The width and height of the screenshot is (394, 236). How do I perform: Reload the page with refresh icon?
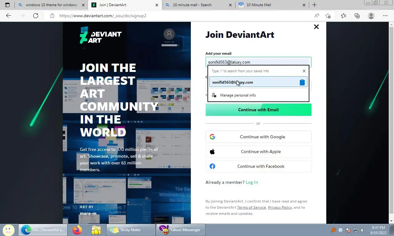[x=36, y=16]
